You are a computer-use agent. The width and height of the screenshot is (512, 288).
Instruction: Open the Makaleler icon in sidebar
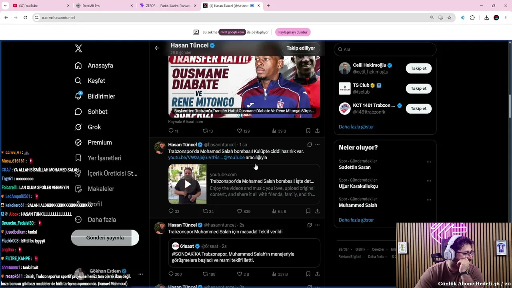tap(78, 189)
